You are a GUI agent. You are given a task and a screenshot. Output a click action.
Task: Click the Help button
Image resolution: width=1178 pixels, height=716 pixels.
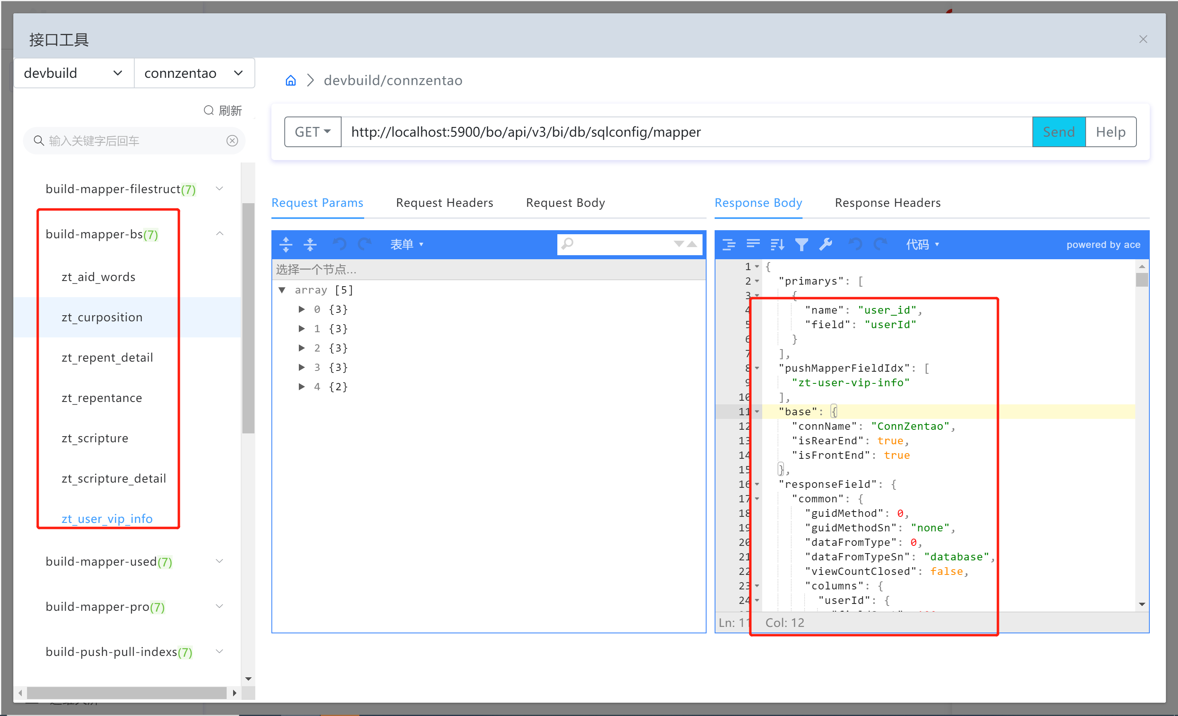[x=1111, y=131]
